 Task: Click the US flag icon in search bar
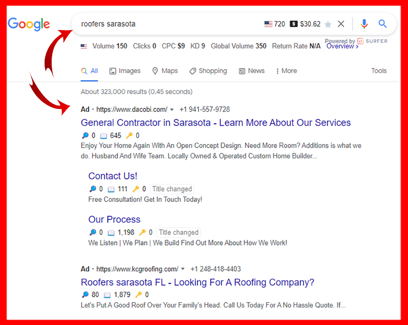tap(268, 24)
